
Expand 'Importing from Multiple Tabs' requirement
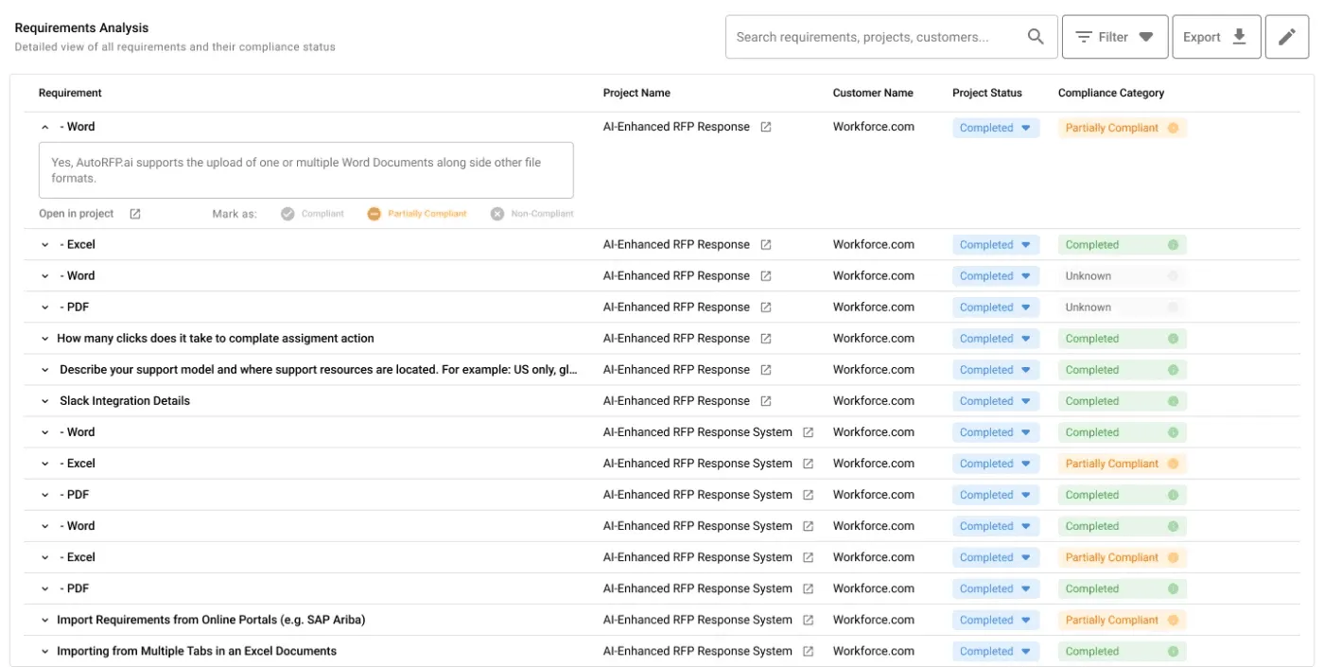tap(44, 651)
